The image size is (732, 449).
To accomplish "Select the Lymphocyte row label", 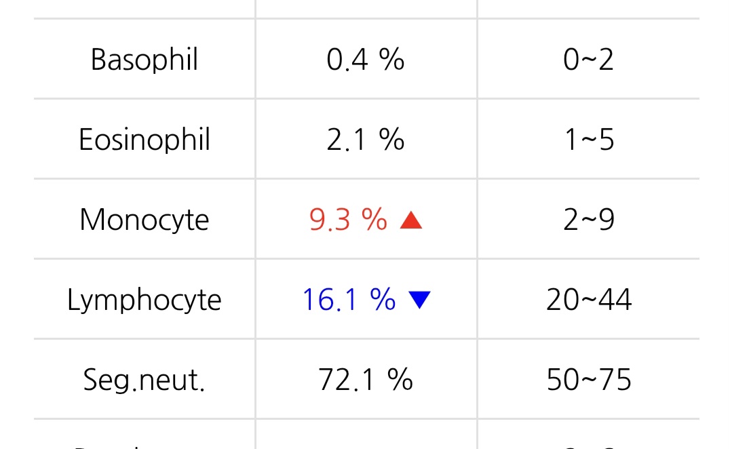I will click(145, 300).
